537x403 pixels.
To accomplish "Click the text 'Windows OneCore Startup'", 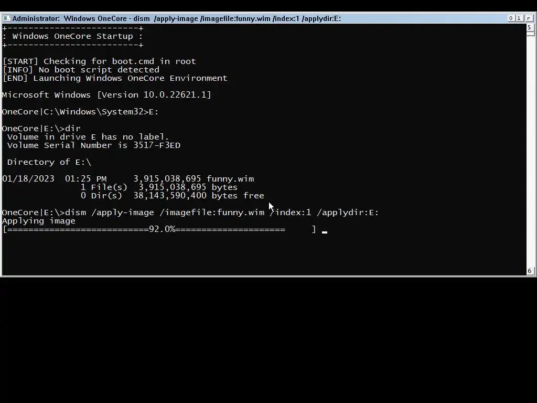I will [x=72, y=36].
